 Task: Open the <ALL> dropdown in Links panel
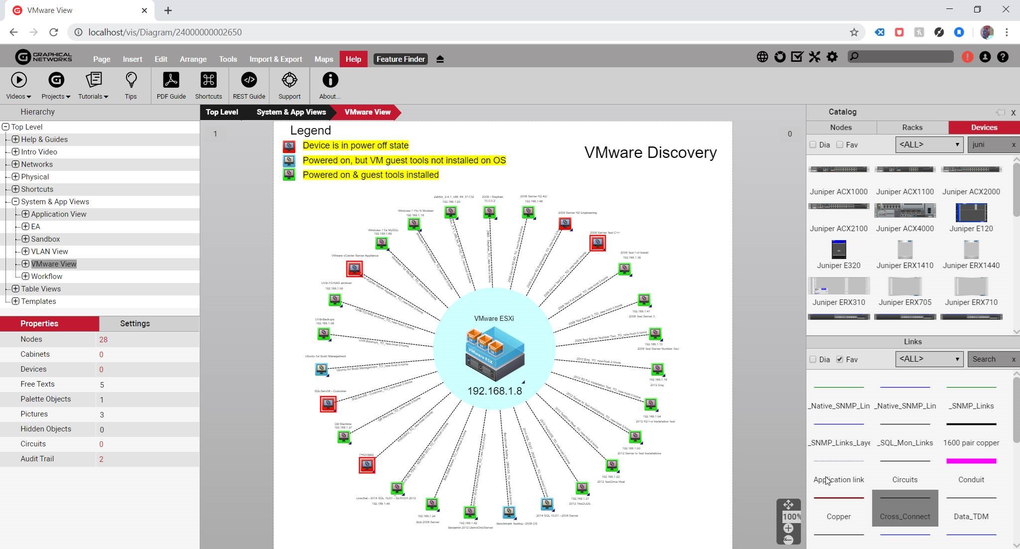click(x=928, y=359)
